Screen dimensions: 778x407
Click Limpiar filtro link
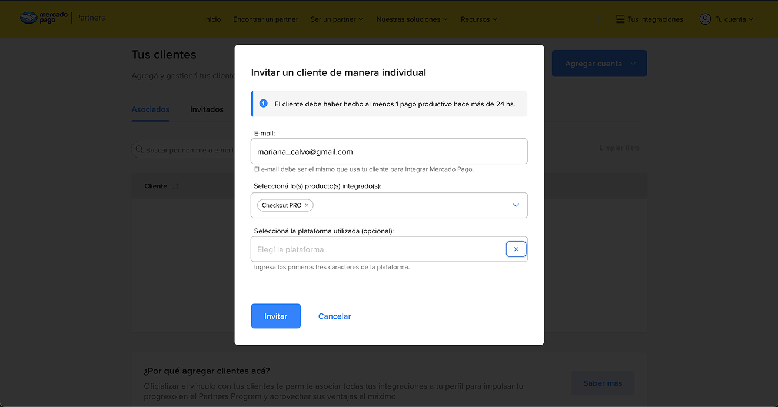click(x=620, y=148)
